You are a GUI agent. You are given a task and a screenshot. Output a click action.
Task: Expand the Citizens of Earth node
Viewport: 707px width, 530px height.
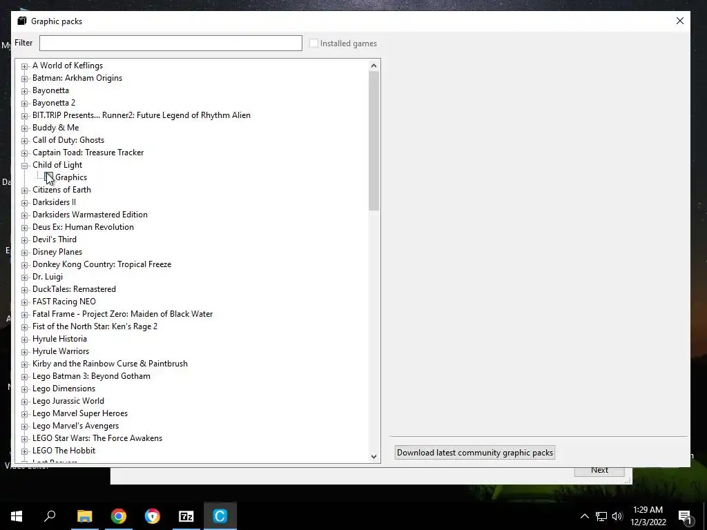pos(24,190)
